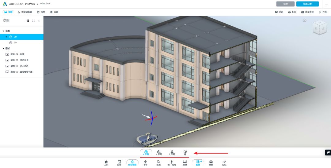Click the ViewCube front (前) face
Image resolution: width=331 pixels, height=168 pixels.
316,29
